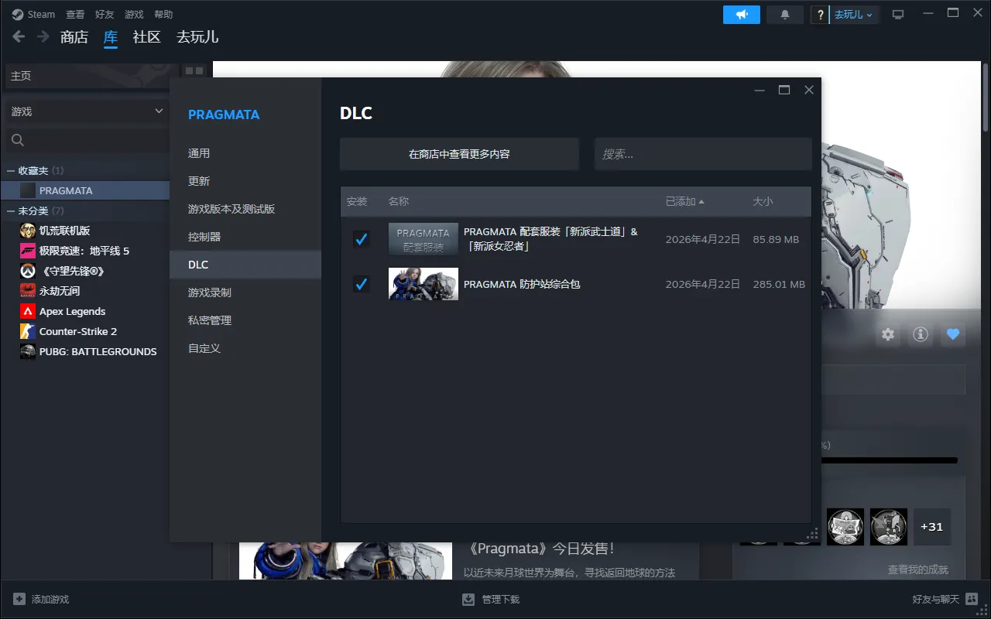Click the game settings gear icon

coord(888,334)
